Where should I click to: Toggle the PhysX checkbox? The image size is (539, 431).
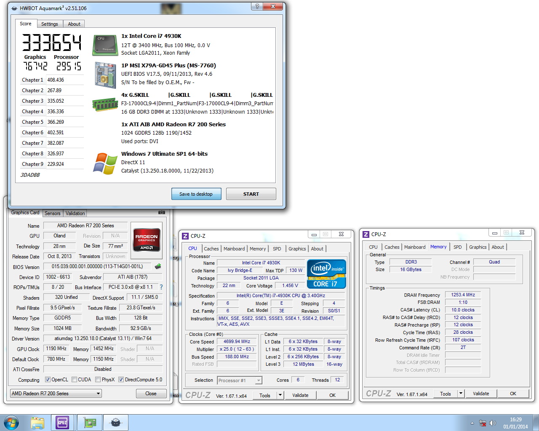click(98, 380)
